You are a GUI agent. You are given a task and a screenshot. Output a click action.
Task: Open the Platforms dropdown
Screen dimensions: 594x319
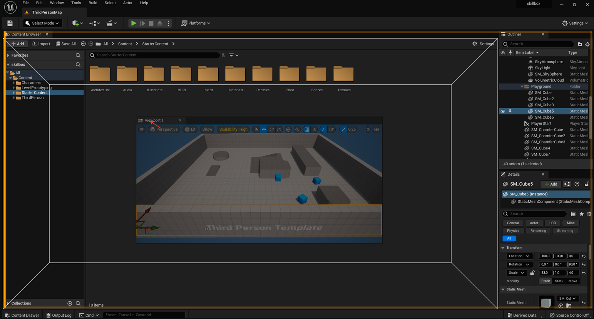pyautogui.click(x=196, y=23)
